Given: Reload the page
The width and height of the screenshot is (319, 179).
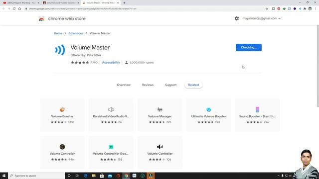Looking at the screenshot, I should pyautogui.click(x=14, y=9).
